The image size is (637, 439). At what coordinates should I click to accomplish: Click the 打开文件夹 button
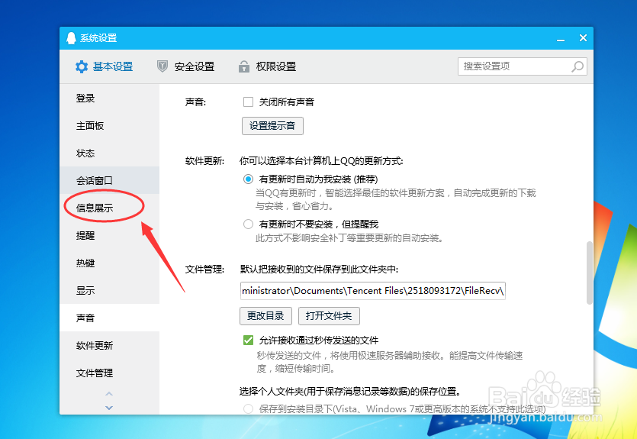[329, 316]
